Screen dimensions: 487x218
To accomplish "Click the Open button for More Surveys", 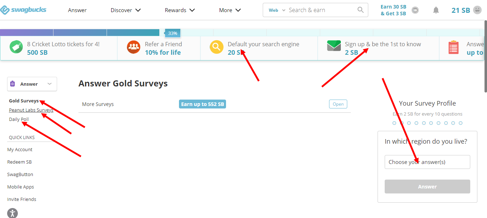I will pyautogui.click(x=338, y=104).
